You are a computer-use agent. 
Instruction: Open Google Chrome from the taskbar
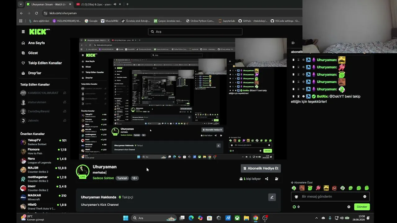click(256, 218)
